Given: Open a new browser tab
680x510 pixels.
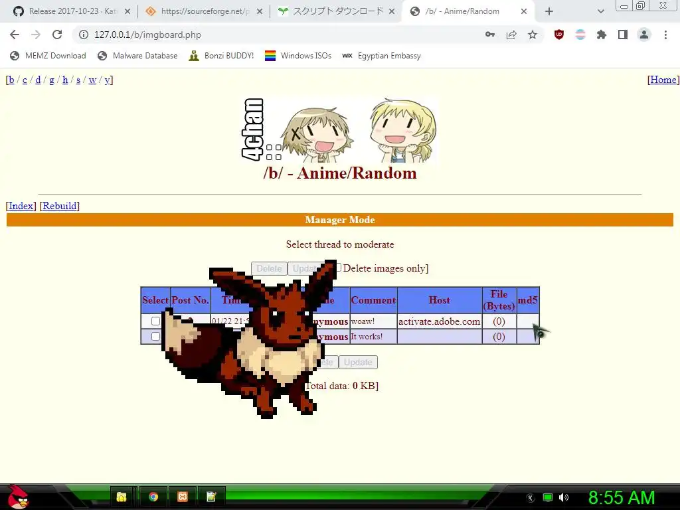Looking at the screenshot, I should 549,11.
